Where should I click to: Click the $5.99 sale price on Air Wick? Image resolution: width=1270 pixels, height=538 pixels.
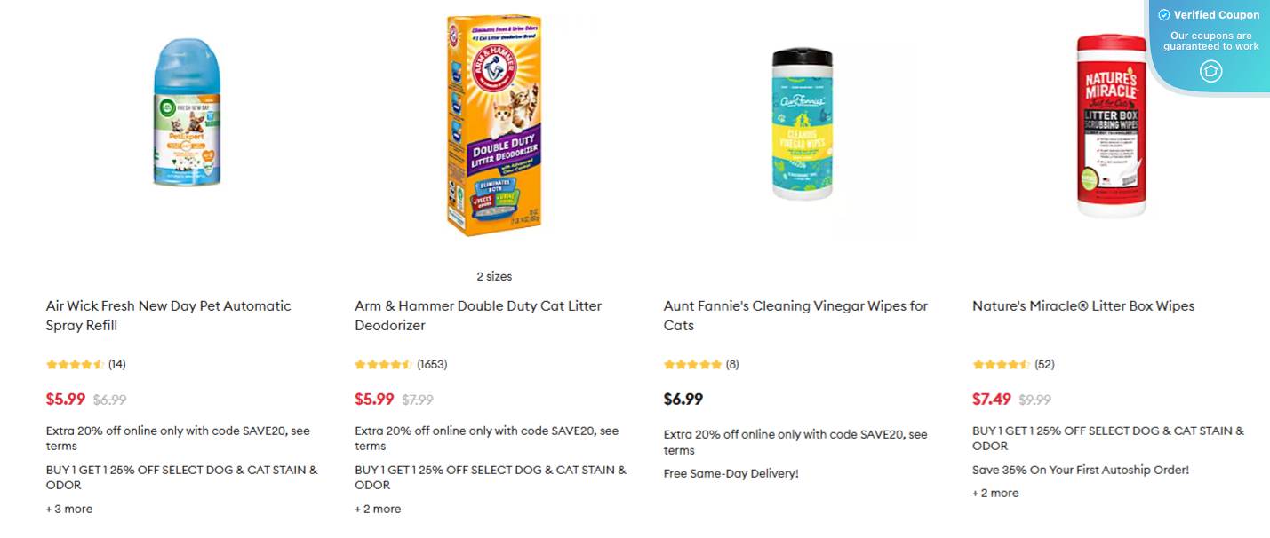click(x=66, y=399)
